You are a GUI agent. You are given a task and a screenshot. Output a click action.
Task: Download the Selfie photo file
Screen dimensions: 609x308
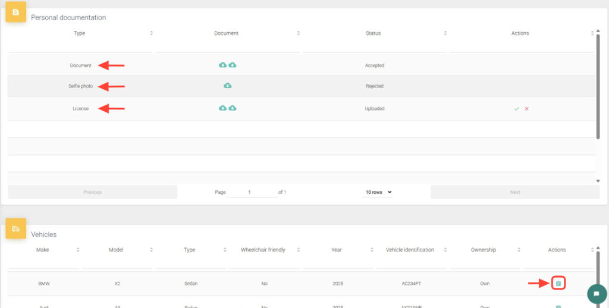coord(227,86)
